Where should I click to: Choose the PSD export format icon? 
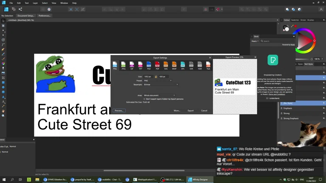click(149, 66)
